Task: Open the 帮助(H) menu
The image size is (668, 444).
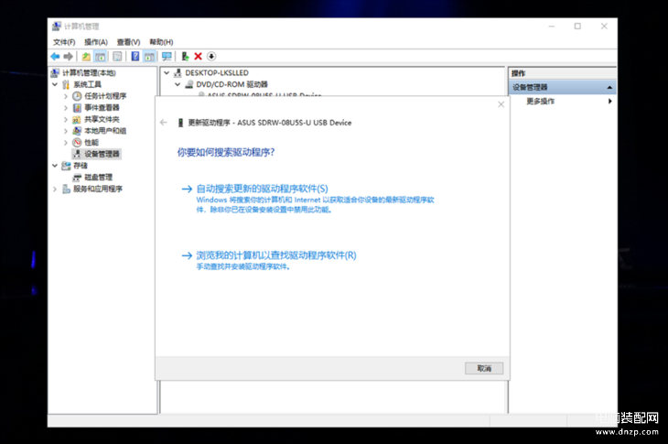Action: click(161, 42)
